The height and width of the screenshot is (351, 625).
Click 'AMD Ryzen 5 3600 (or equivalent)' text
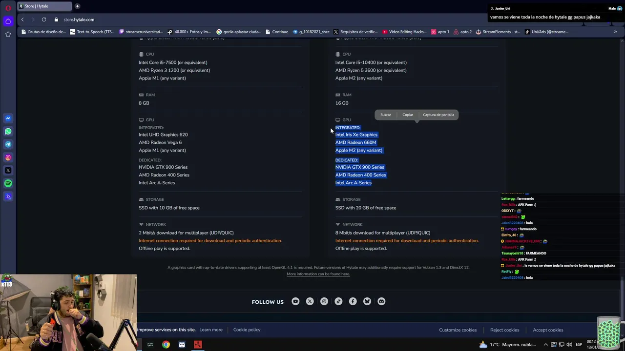[371, 70]
